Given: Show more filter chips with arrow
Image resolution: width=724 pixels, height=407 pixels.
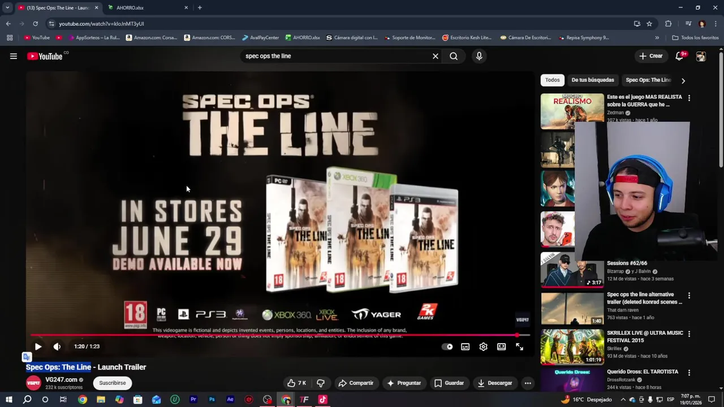Looking at the screenshot, I should tap(683, 80).
